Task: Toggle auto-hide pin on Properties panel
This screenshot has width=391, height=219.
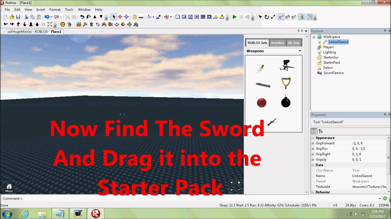Action: click(x=385, y=115)
